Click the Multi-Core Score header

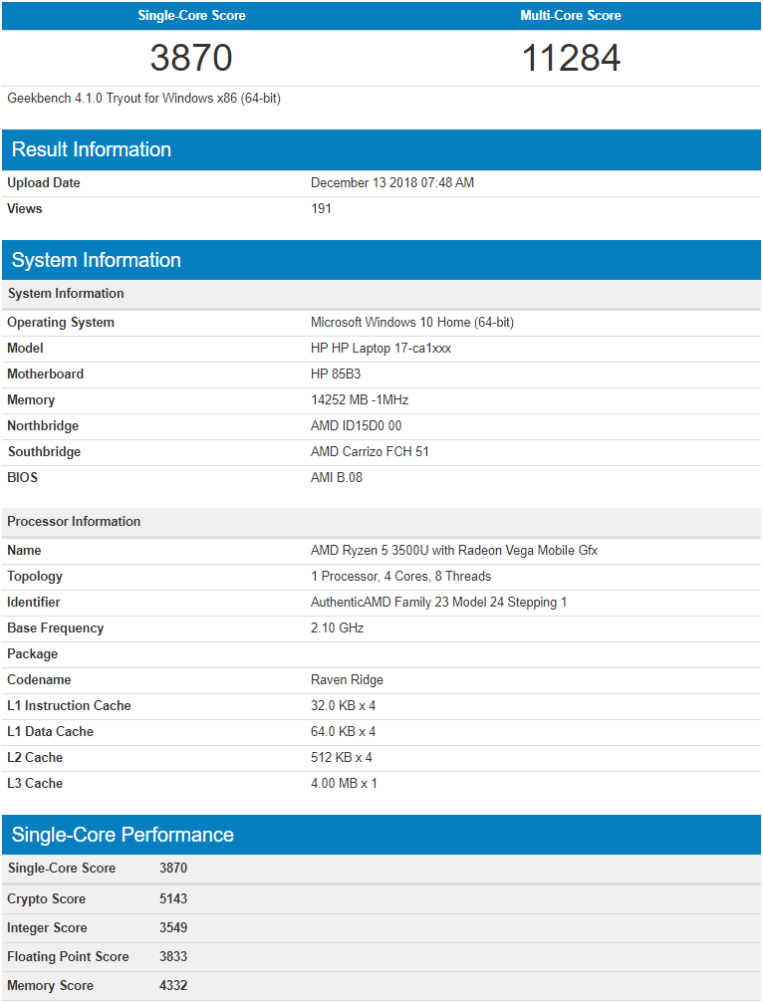(x=571, y=16)
